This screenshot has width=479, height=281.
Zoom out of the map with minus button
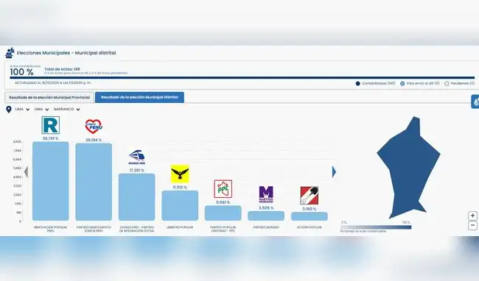[x=472, y=226]
